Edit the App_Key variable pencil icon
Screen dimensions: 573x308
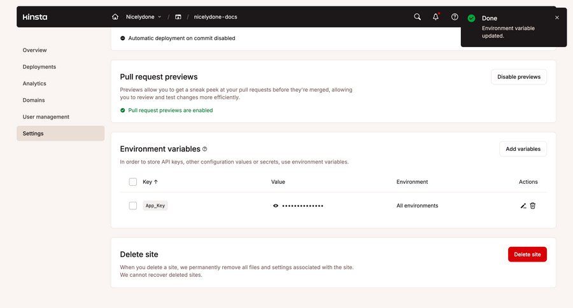click(523, 206)
